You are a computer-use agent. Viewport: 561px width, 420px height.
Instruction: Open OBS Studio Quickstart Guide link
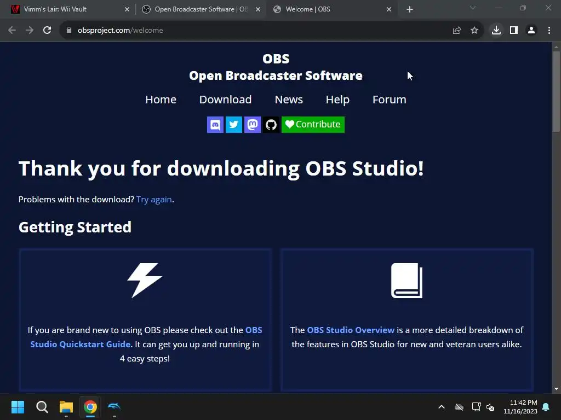[x=146, y=337]
